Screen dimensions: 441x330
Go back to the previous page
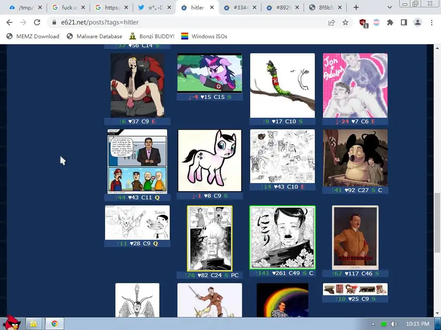(9, 22)
